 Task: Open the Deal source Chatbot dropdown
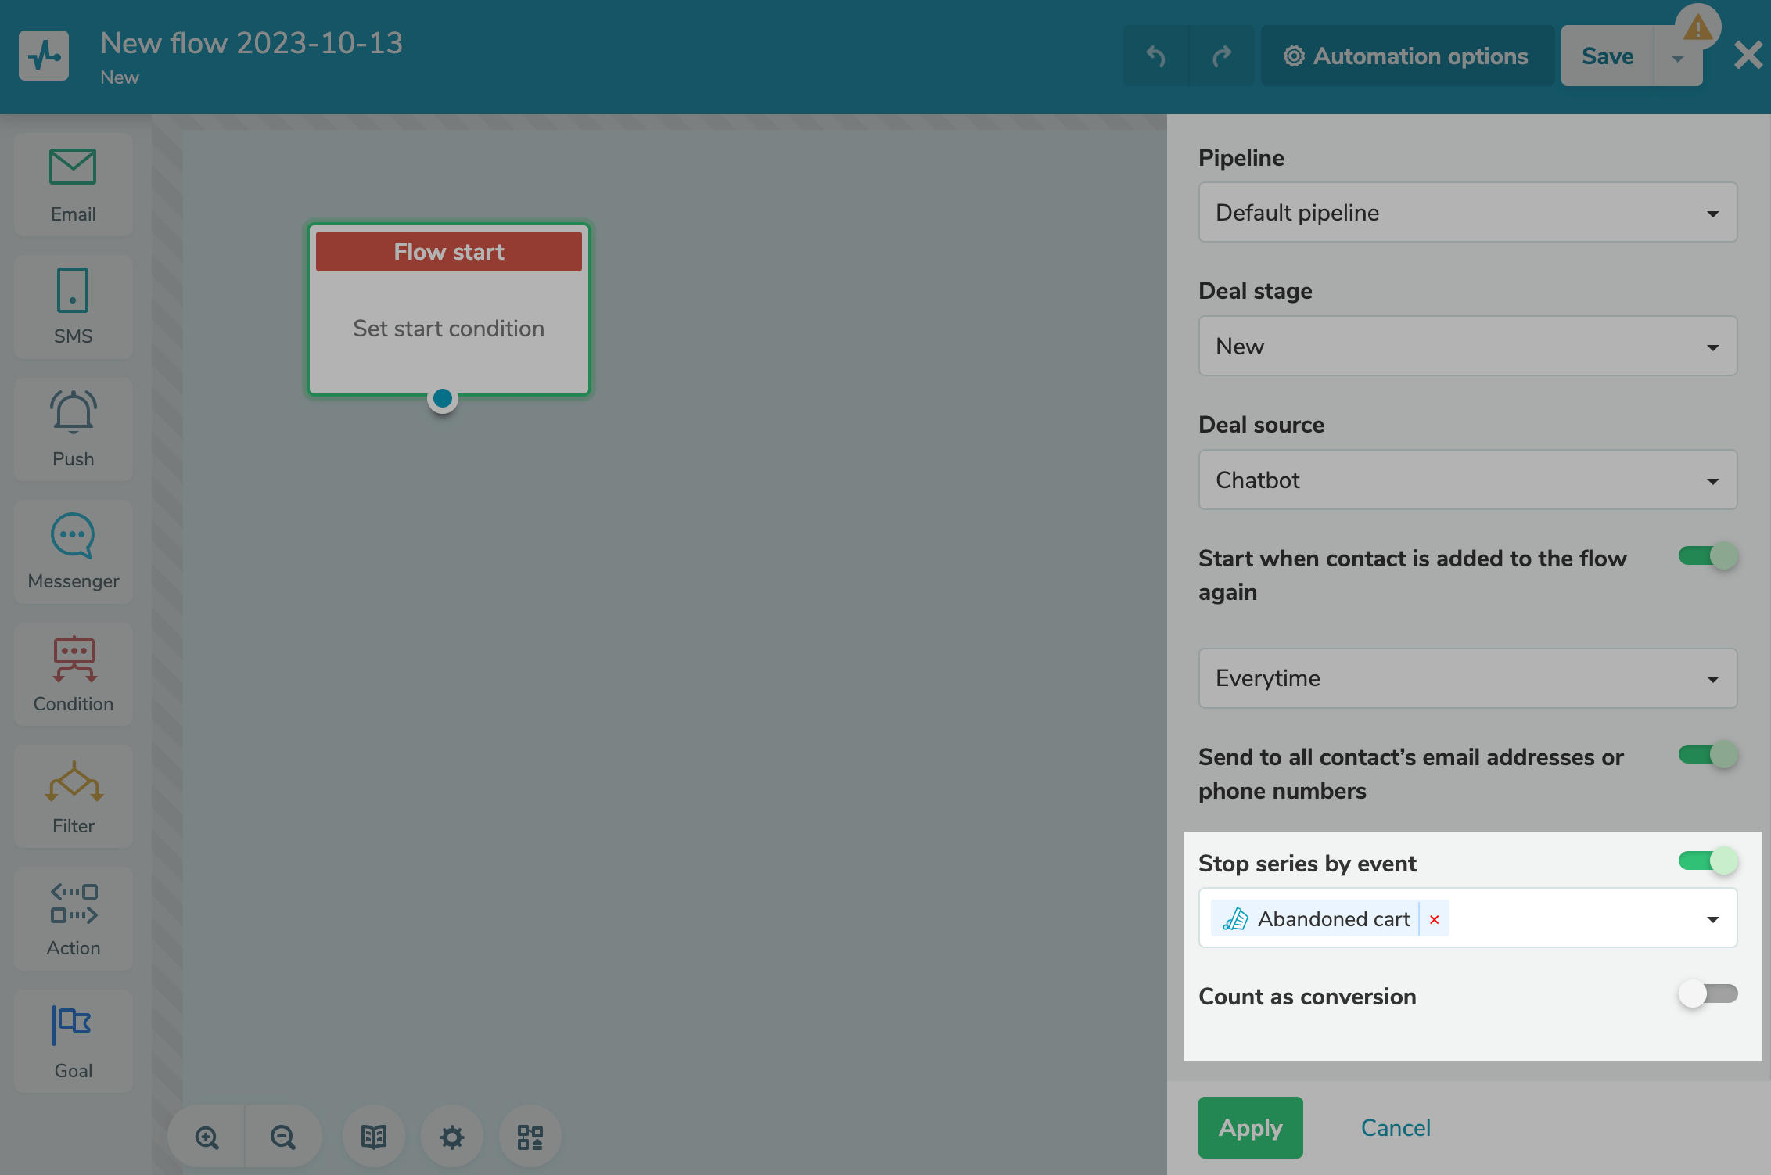[1467, 480]
